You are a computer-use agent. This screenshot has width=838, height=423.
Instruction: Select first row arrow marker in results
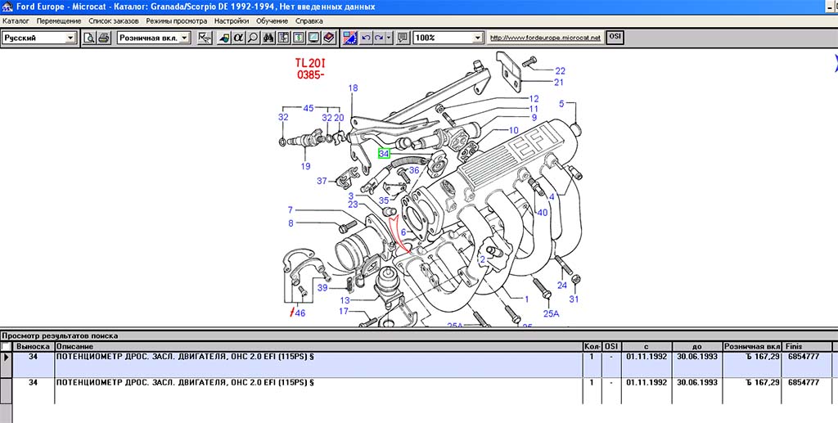[x=6, y=365]
